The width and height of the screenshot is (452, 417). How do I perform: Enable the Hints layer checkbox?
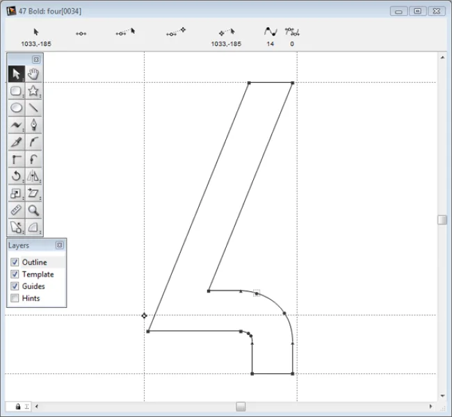(x=15, y=298)
